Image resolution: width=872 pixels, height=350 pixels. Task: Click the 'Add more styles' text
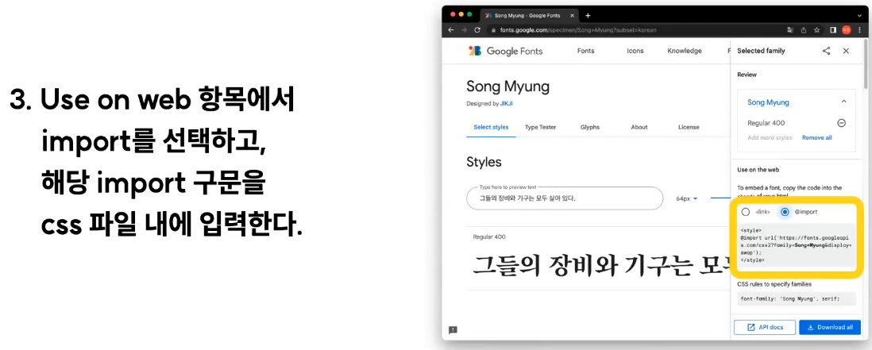pos(770,138)
